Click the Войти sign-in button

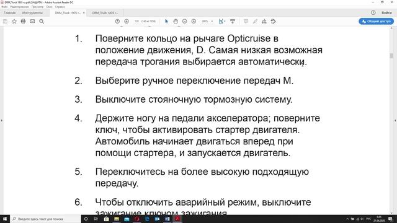[386, 12]
